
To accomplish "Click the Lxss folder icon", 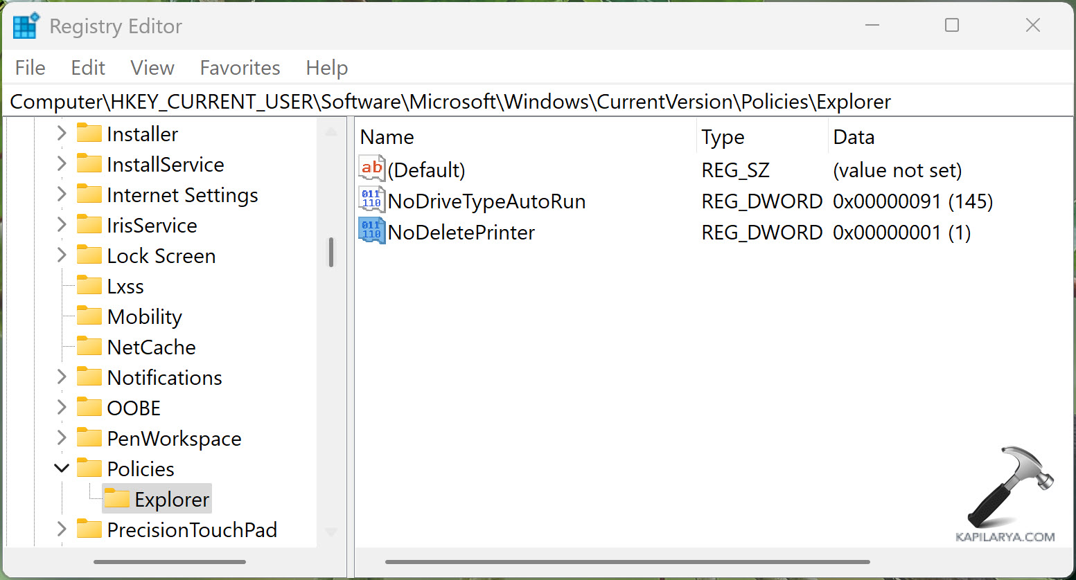I will click(x=89, y=286).
